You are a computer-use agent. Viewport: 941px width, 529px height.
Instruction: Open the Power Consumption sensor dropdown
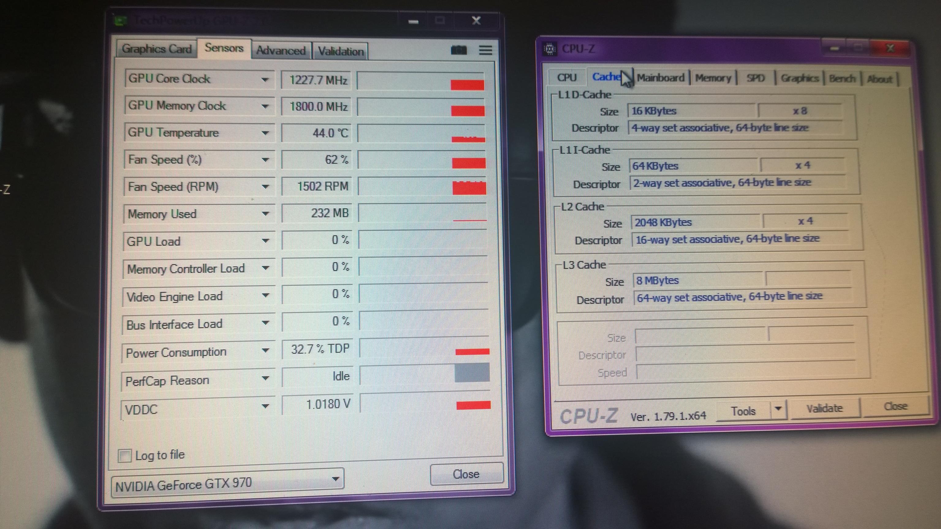(266, 351)
